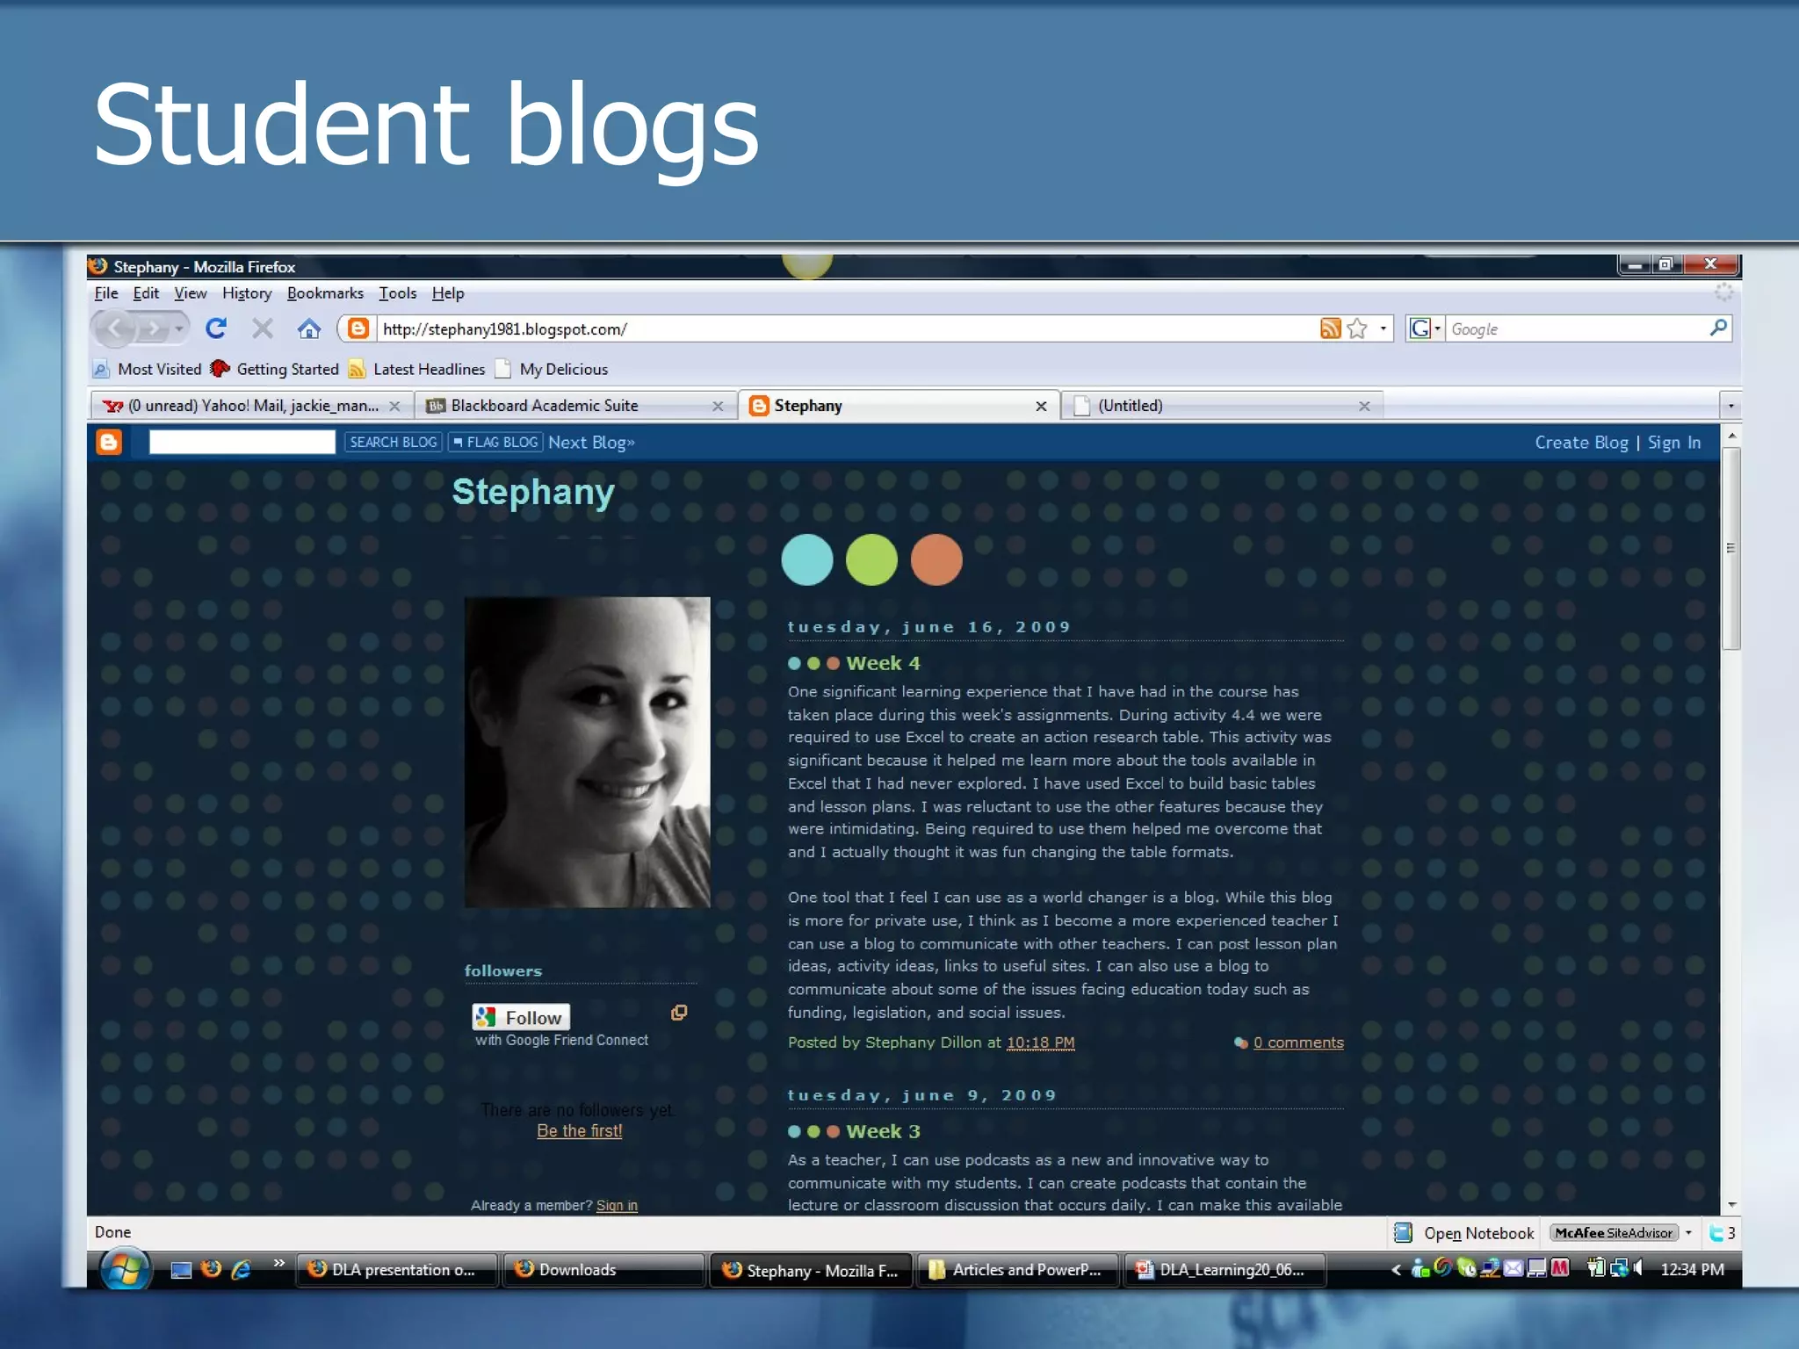
Task: Open the Help menu
Action: (x=448, y=293)
